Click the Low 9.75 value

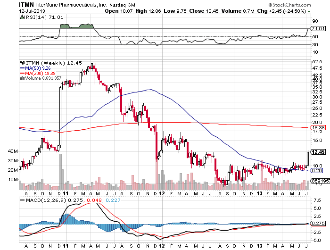pyautogui.click(x=175, y=11)
